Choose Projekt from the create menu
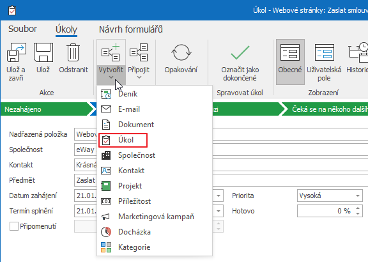 (155, 186)
